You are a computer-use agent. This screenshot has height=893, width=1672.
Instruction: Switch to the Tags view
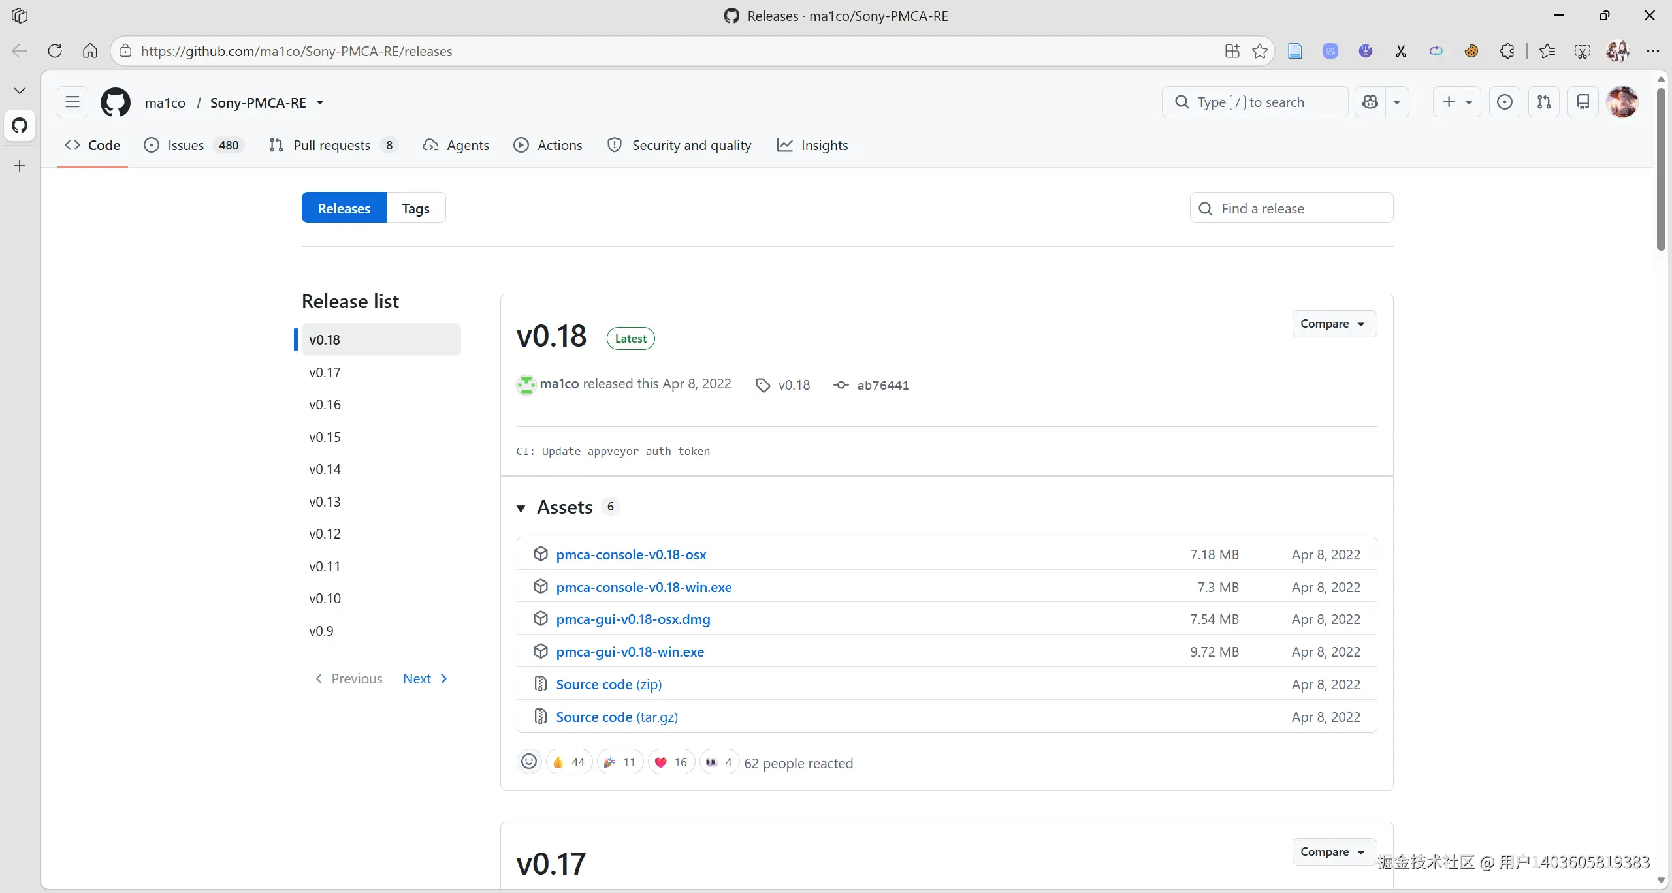coord(415,208)
